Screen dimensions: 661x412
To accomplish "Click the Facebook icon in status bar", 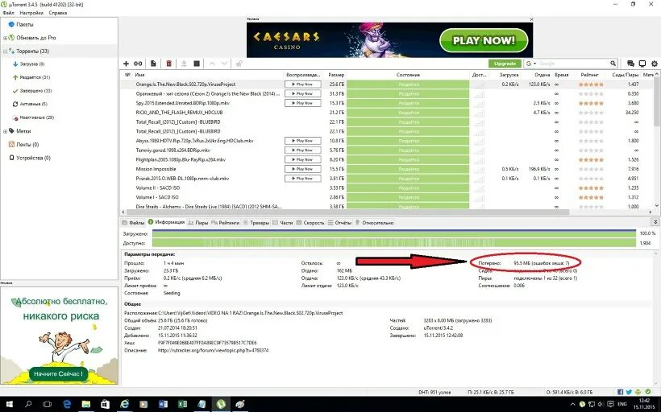I will tap(620, 392).
